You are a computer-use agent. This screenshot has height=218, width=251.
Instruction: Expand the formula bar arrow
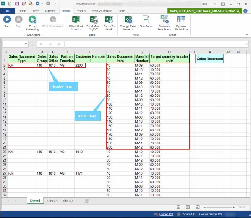(247, 44)
